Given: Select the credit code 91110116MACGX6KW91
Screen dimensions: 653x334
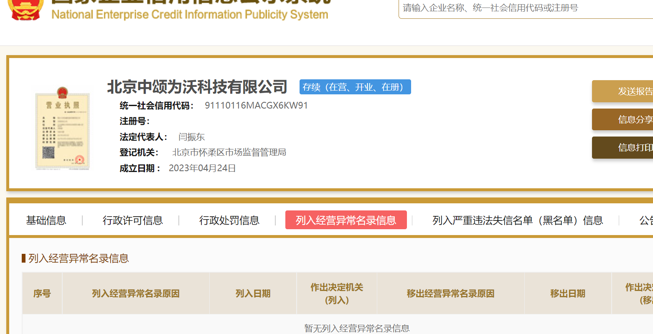Looking at the screenshot, I should pyautogui.click(x=256, y=106).
